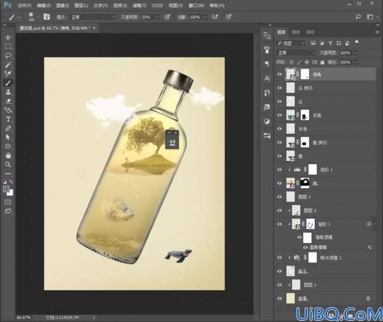Toggle visibility of 高斯模糊 smart filter
This screenshot has width=383, height=322.
pyautogui.click(x=305, y=247)
